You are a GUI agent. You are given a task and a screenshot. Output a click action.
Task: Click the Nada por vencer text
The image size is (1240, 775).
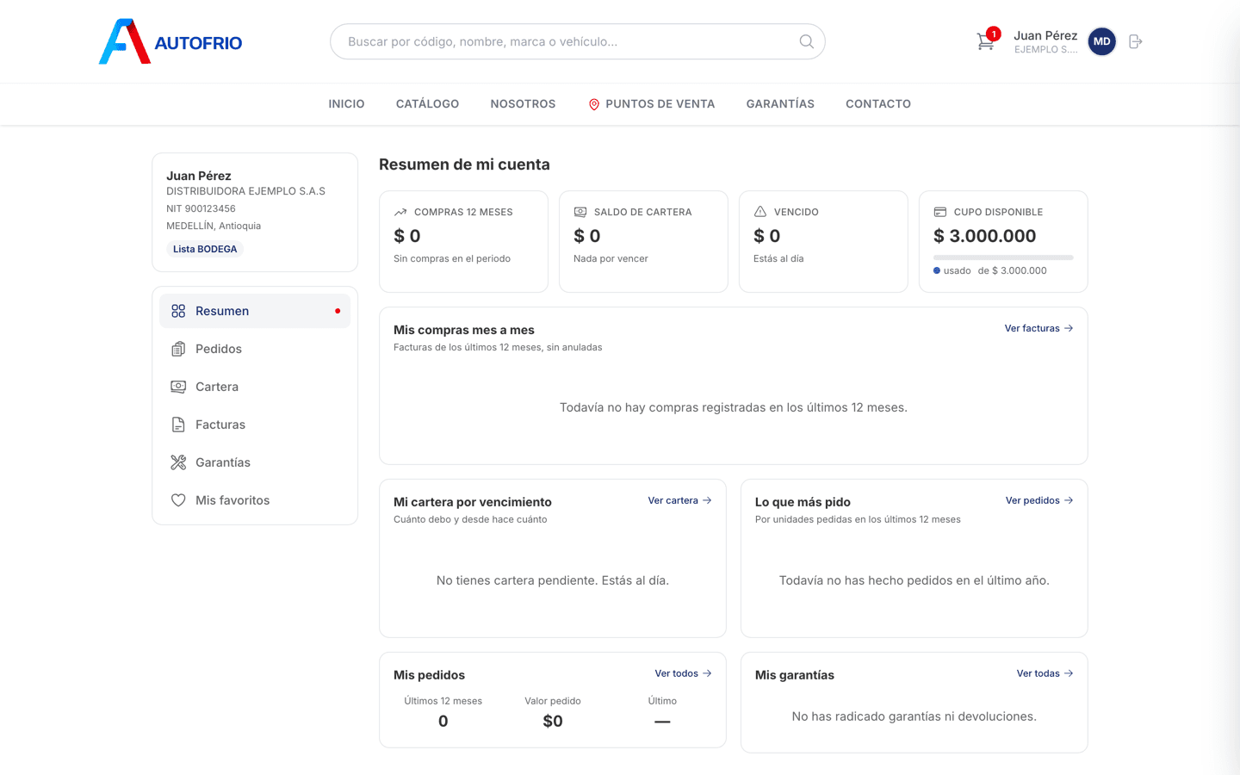pos(611,258)
